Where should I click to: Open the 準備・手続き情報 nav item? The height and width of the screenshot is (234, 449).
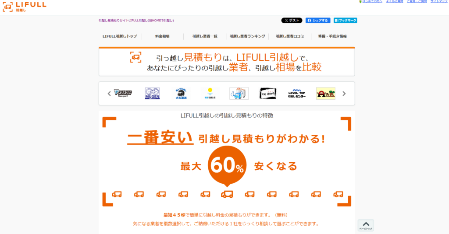pyautogui.click(x=332, y=36)
